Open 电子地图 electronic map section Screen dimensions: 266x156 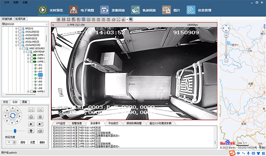[x=82, y=10]
